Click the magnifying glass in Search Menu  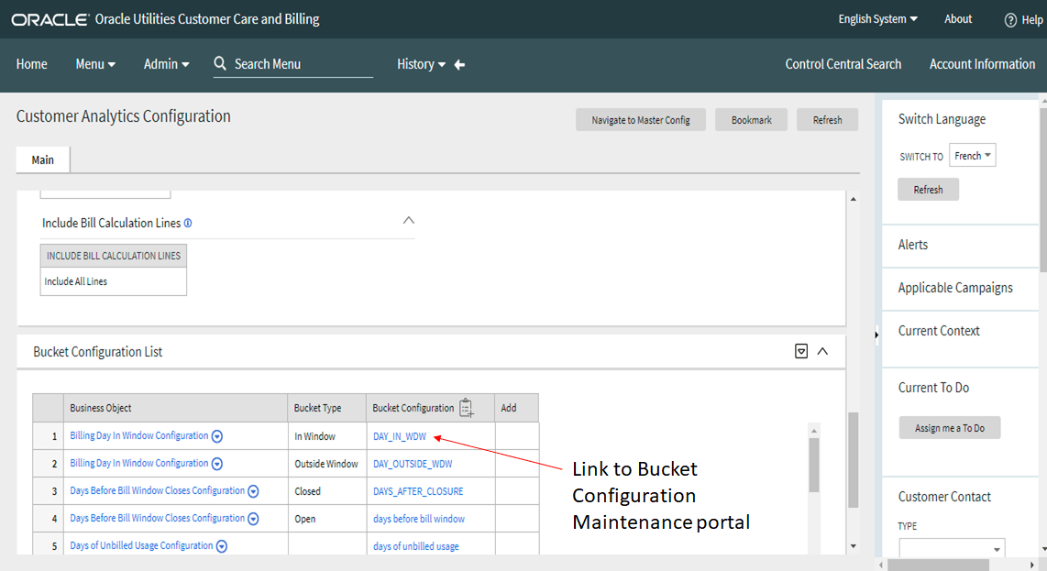click(x=220, y=63)
